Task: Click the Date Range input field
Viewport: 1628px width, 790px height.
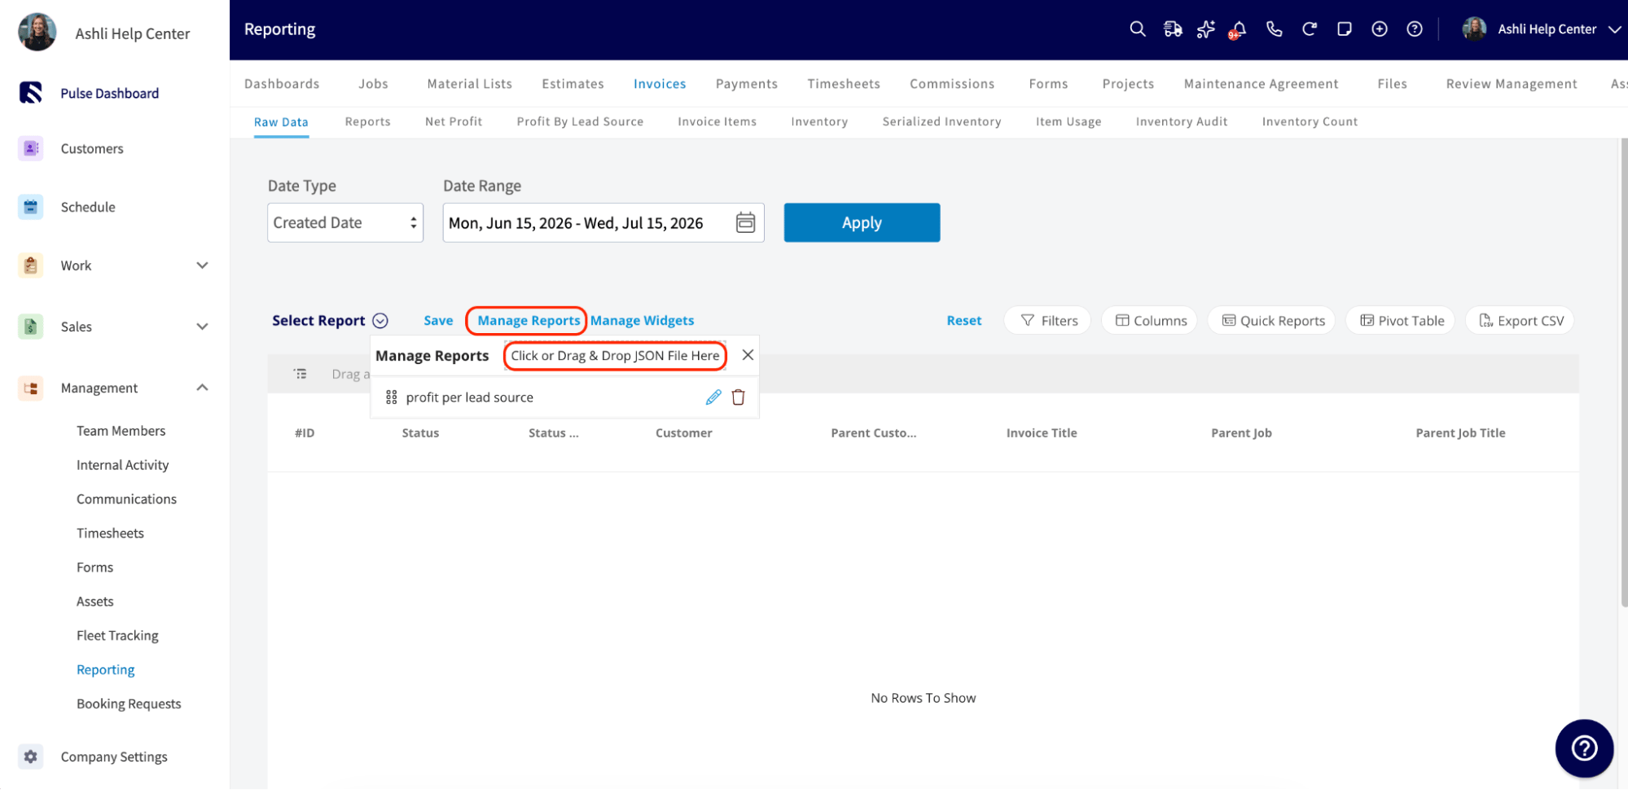Action: [603, 222]
